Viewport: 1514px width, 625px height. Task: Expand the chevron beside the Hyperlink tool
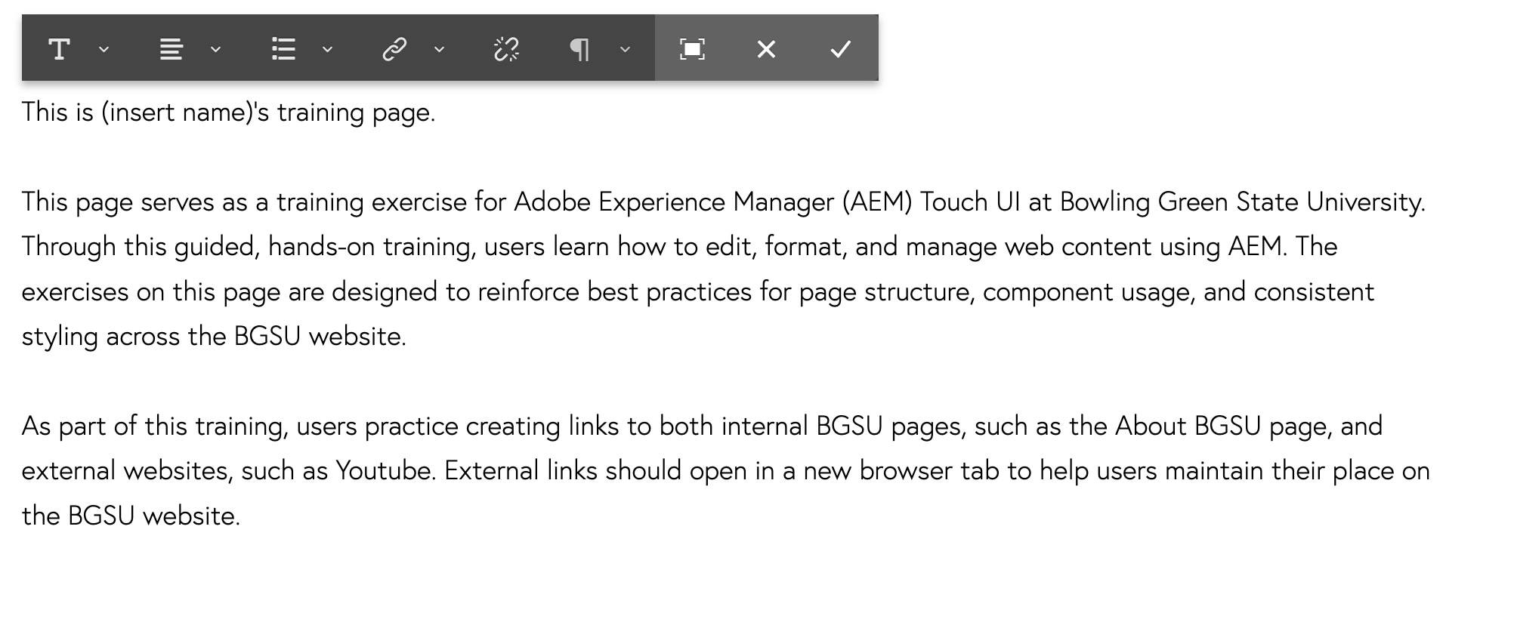point(439,50)
